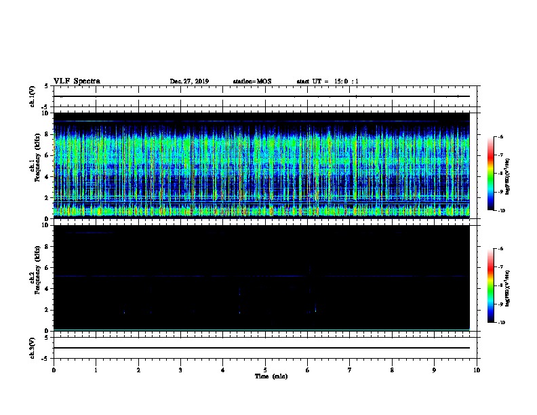Click the "Time (min)" x-axis label
The width and height of the screenshot is (537, 415).
coord(271,376)
